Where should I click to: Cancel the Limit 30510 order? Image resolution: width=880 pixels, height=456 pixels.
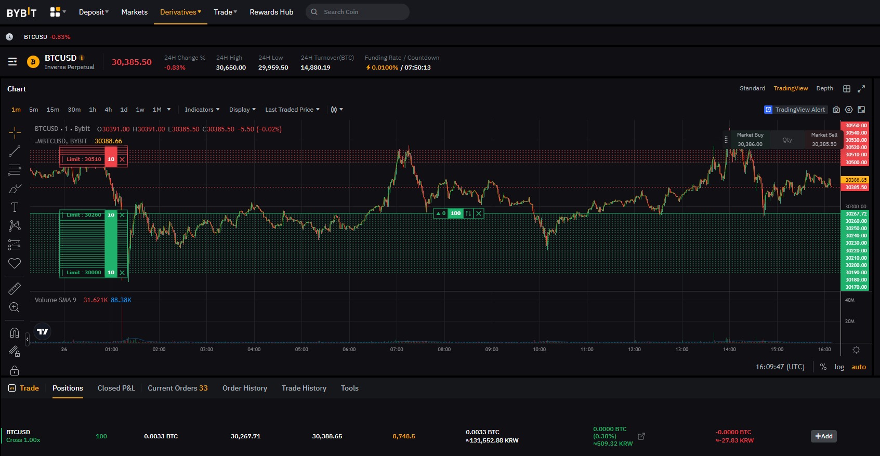(122, 159)
